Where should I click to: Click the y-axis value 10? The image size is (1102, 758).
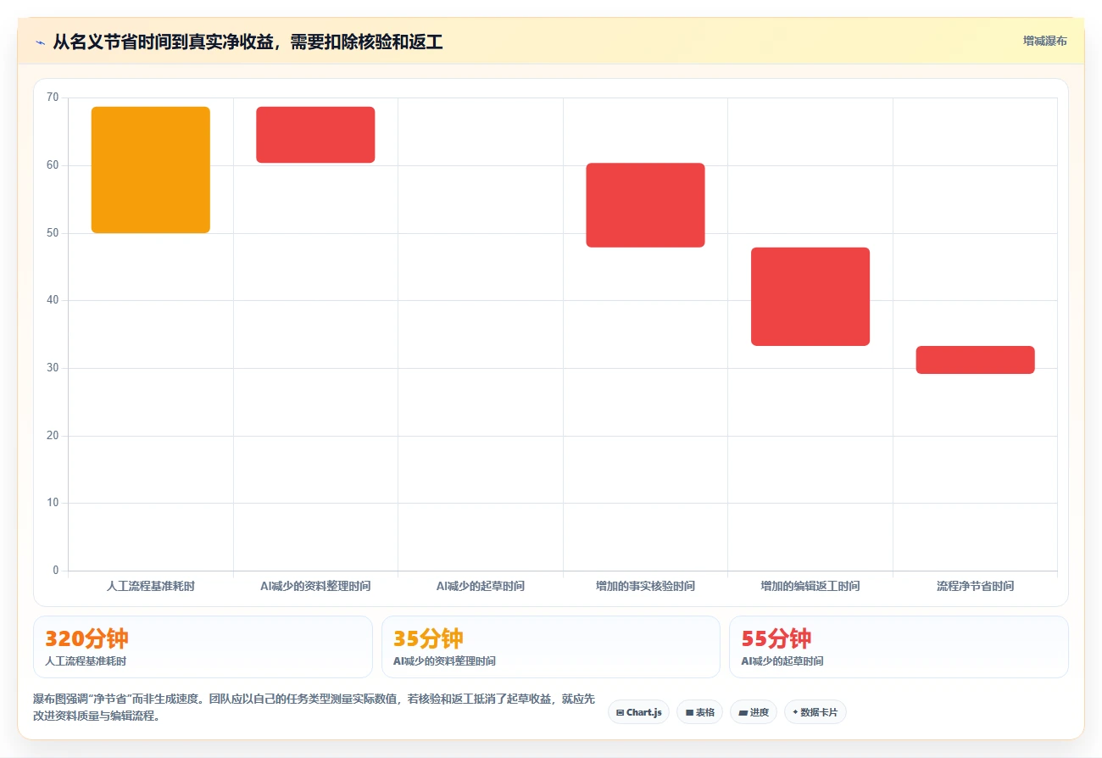[x=53, y=503]
